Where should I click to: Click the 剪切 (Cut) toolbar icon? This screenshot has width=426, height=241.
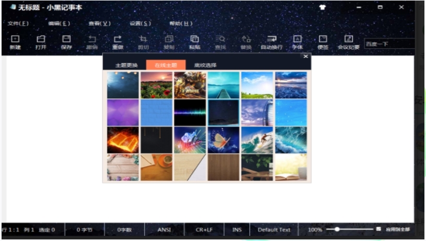coord(143,42)
